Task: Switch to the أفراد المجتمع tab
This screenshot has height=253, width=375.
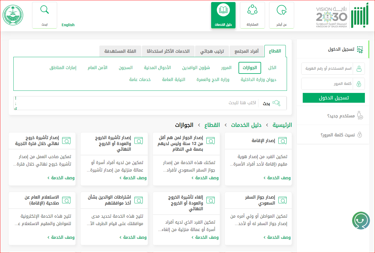Action: [x=247, y=51]
